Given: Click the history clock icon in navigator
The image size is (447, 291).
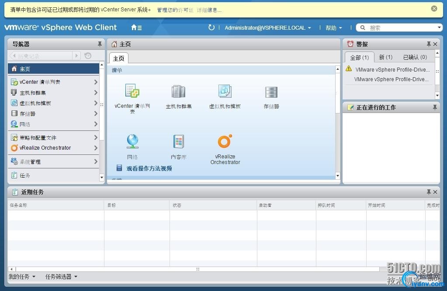Looking at the screenshot, I should [x=88, y=56].
